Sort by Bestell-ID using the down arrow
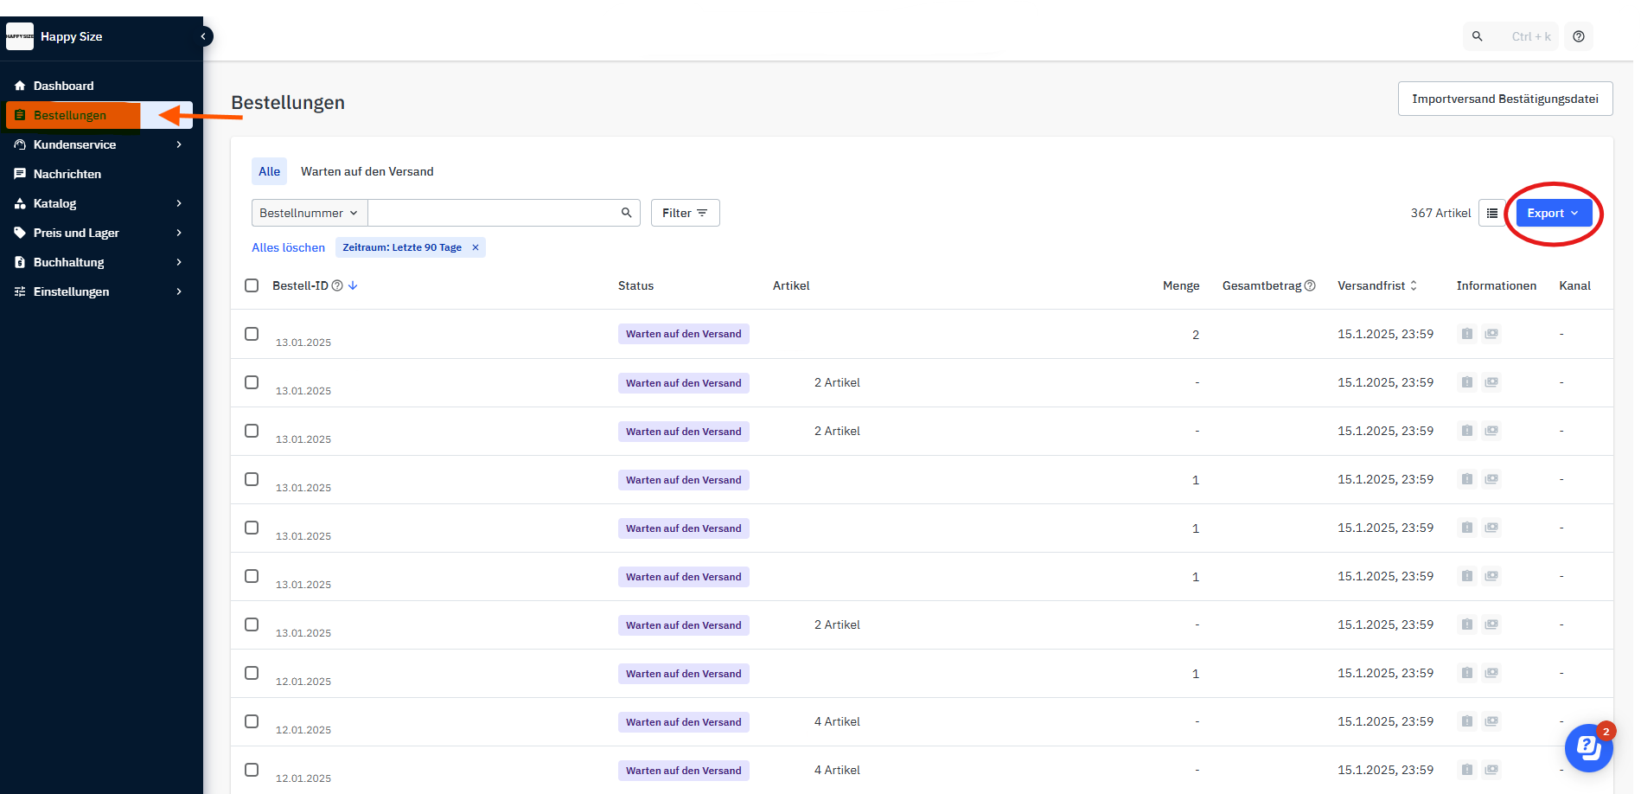 click(353, 286)
